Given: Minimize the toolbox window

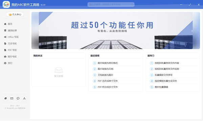Looking at the screenshot, I should 181,5.
